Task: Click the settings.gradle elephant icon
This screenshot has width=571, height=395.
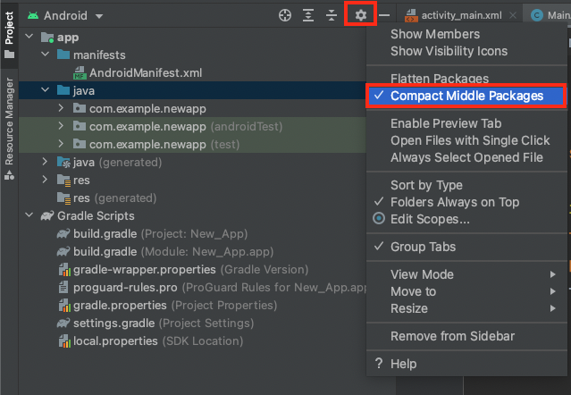Action: (x=63, y=324)
